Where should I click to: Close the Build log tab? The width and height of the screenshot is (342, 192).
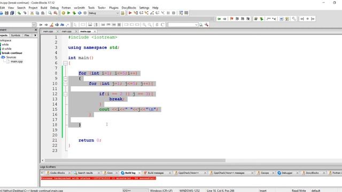[x=139, y=173]
